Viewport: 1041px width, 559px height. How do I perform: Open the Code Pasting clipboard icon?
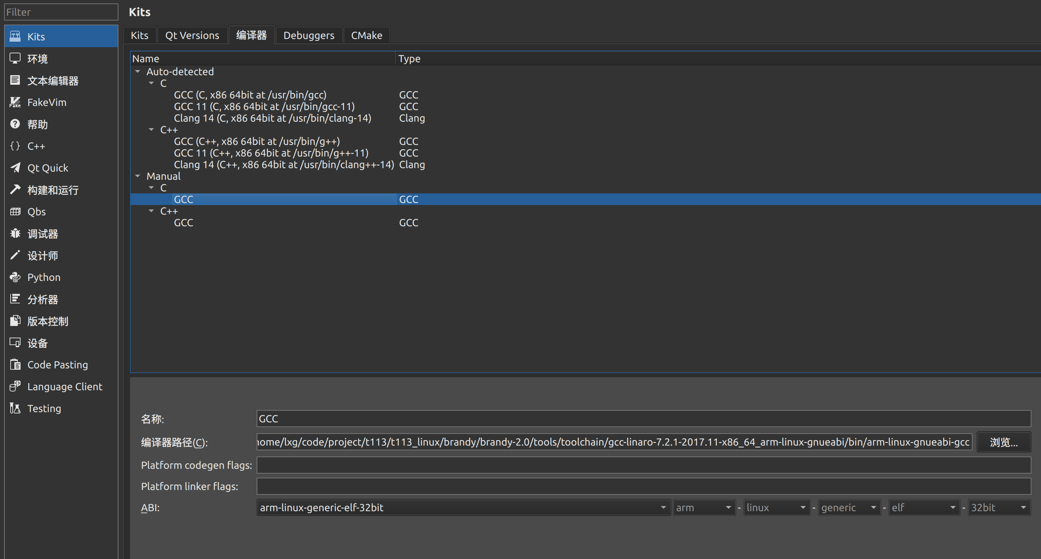15,365
